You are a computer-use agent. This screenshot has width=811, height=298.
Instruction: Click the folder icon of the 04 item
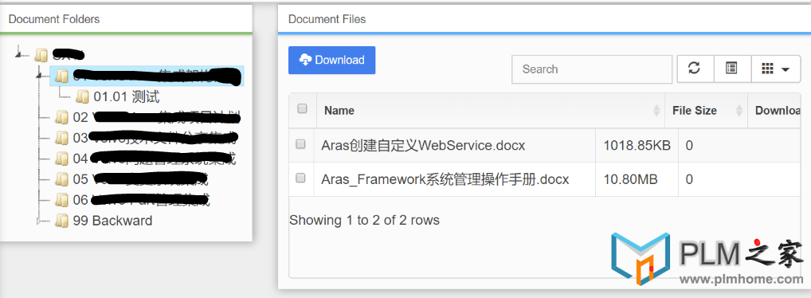point(61,159)
